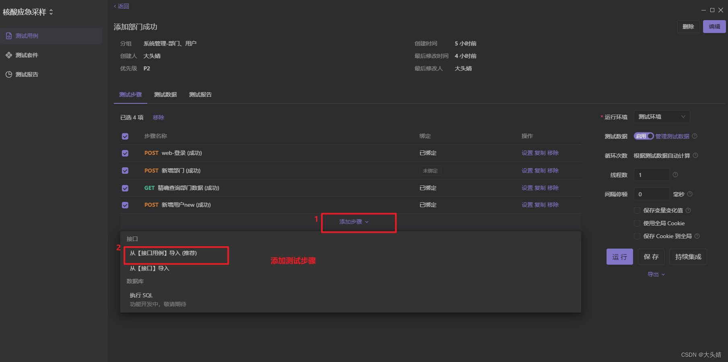Uncheck the 新增用户new step checkbox
Viewport: 728px width, 362px height.
point(125,205)
